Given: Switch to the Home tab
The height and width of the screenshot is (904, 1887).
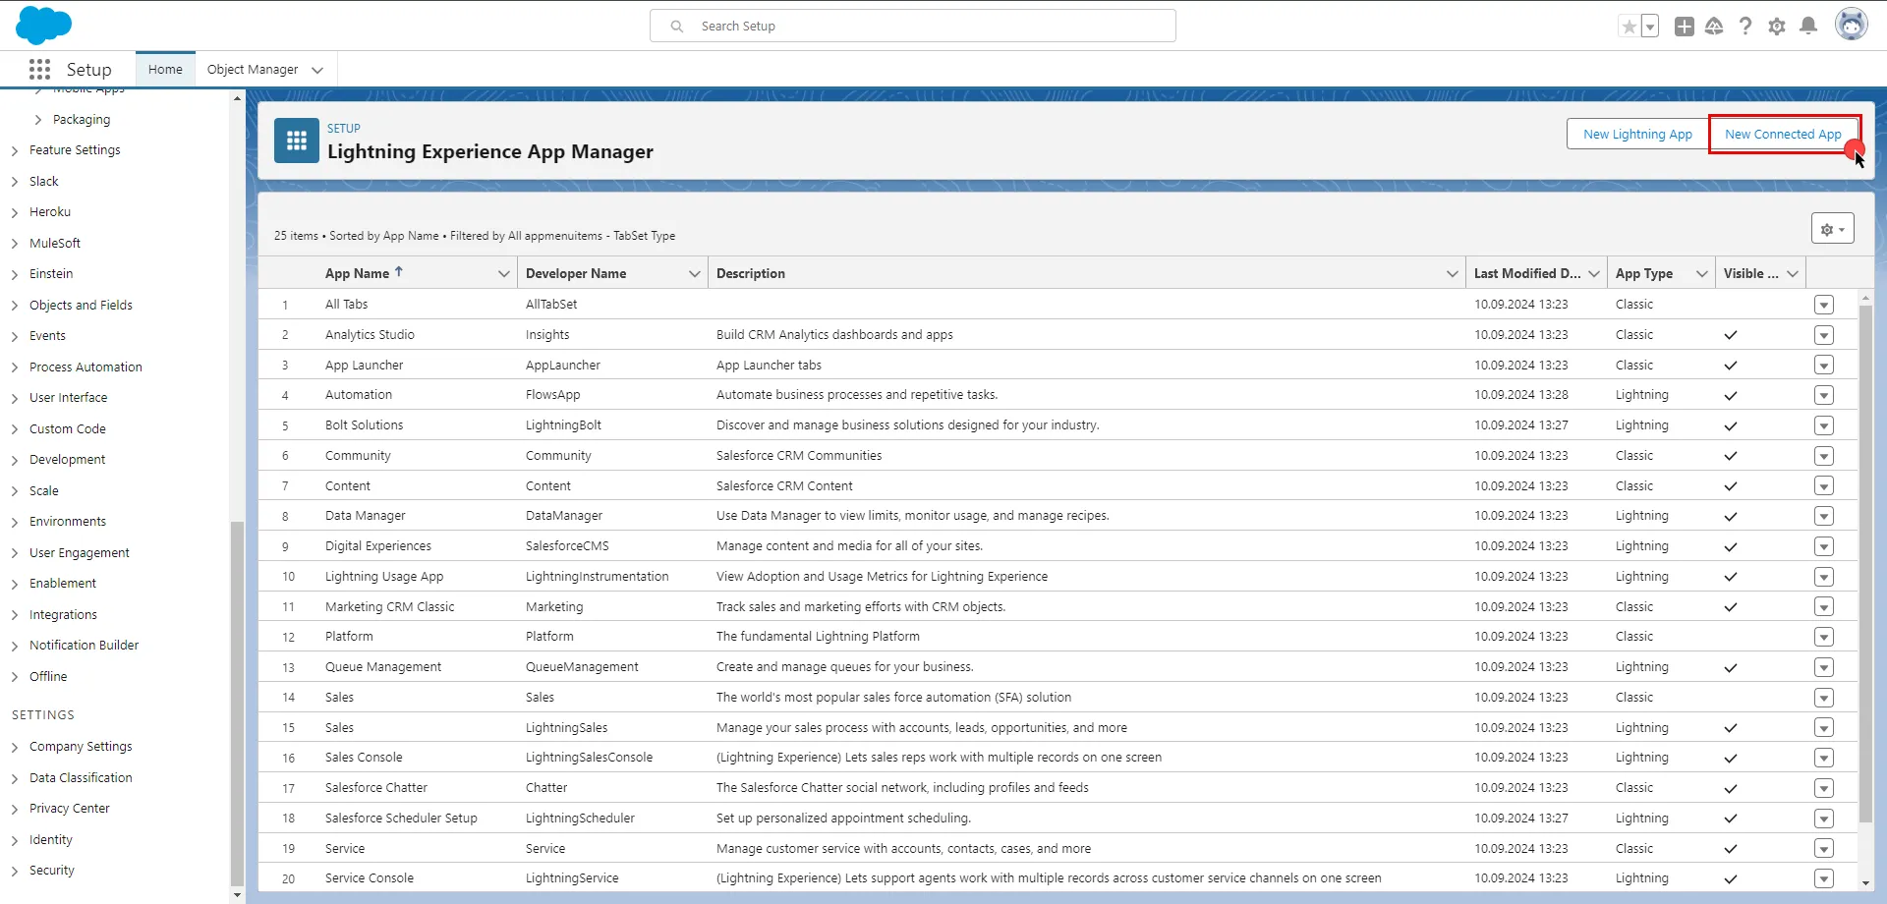Looking at the screenshot, I should (165, 70).
